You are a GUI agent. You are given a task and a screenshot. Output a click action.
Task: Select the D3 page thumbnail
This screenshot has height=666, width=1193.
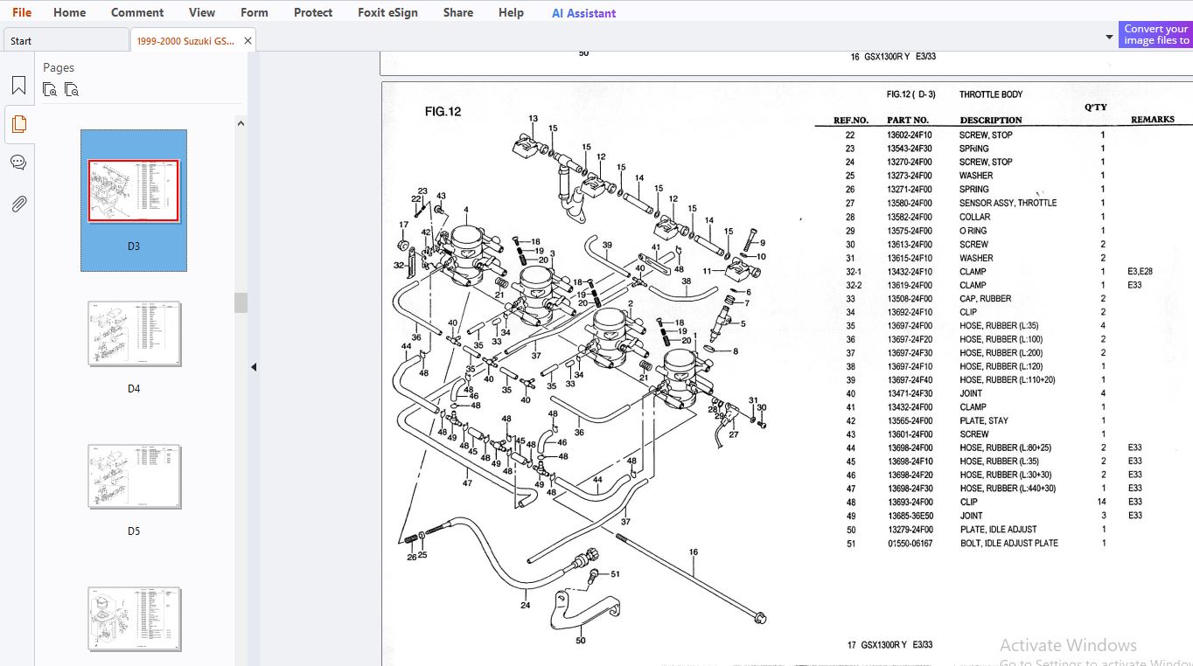(134, 191)
